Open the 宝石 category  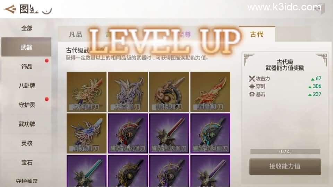coord(27,162)
